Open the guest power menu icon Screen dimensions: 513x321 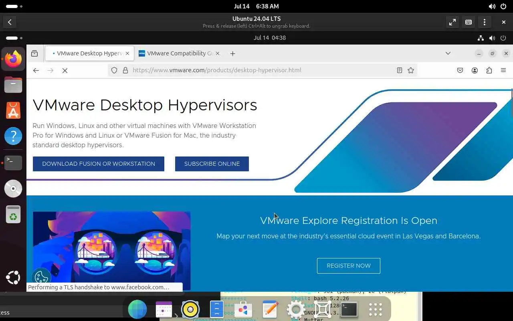coord(504,38)
